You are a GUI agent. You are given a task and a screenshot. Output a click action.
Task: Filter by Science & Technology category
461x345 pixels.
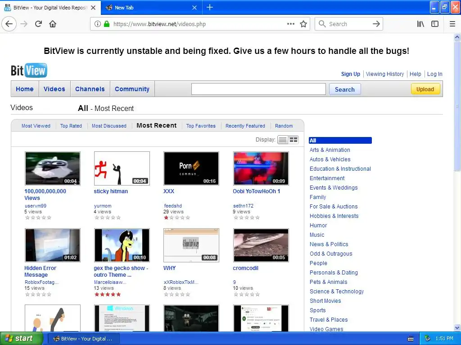point(337,291)
